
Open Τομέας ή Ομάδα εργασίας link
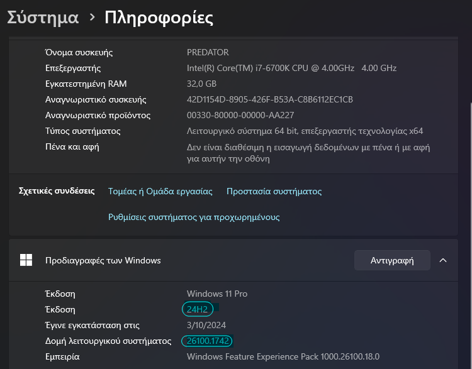[x=160, y=191]
